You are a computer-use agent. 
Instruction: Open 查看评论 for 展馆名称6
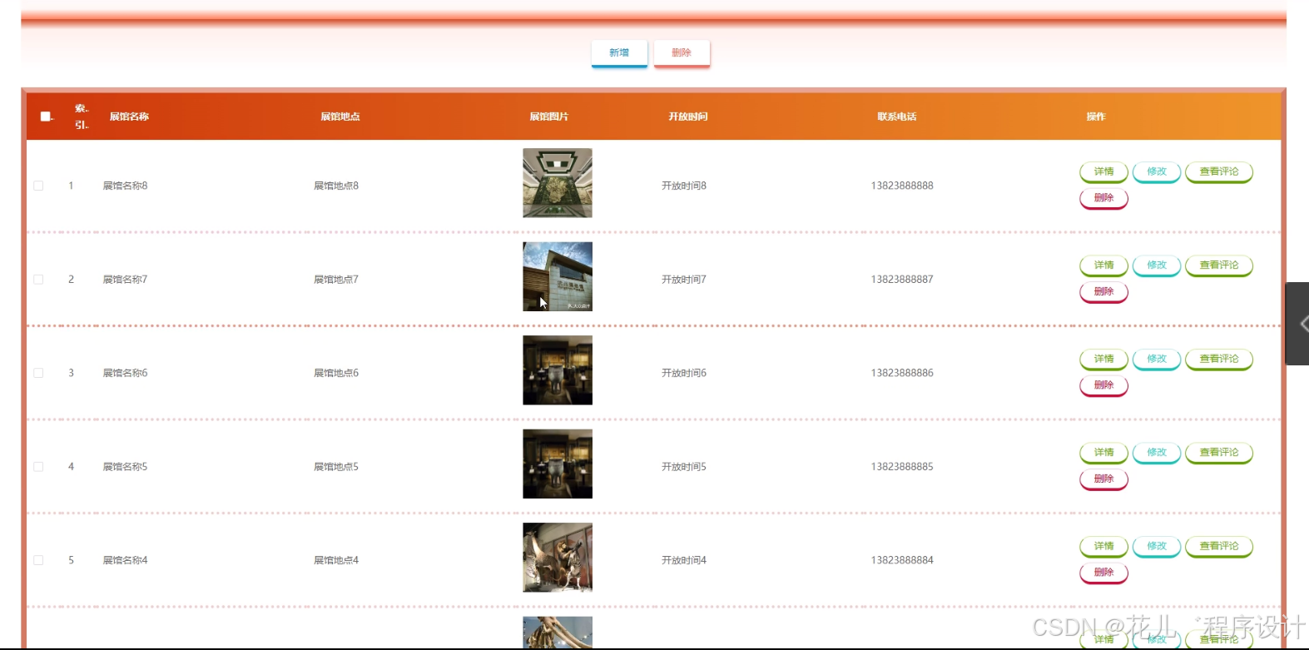1219,359
